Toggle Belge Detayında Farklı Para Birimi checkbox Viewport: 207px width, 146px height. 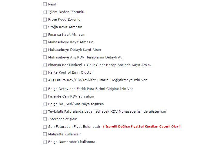[45, 89]
